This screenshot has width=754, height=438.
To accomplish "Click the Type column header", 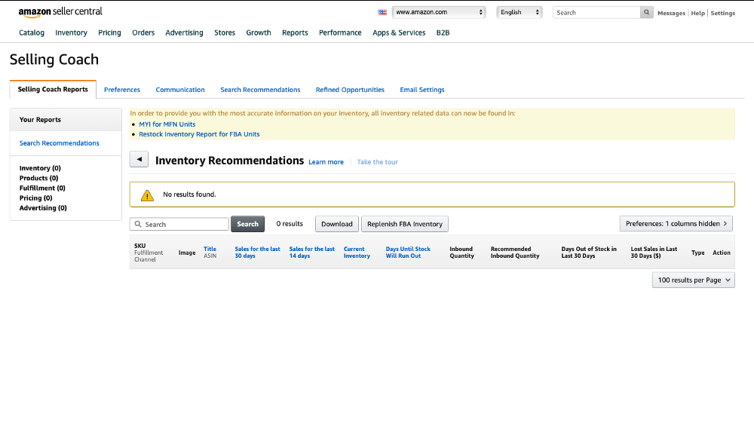I will (697, 253).
